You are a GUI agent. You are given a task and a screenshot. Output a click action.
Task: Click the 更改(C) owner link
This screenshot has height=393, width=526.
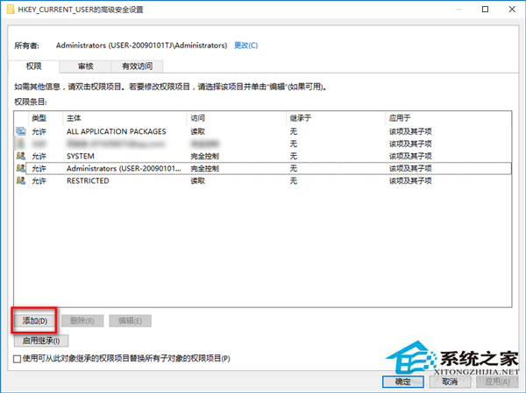click(246, 45)
